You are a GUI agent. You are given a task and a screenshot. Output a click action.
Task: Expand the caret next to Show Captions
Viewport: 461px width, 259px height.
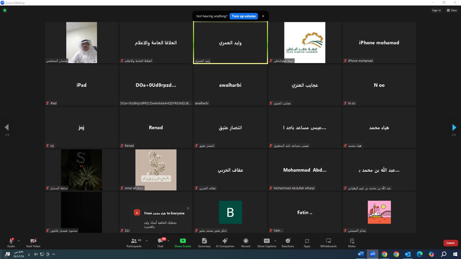pyautogui.click(x=275, y=241)
